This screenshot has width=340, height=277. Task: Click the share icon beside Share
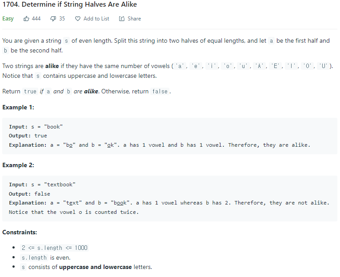[122, 19]
